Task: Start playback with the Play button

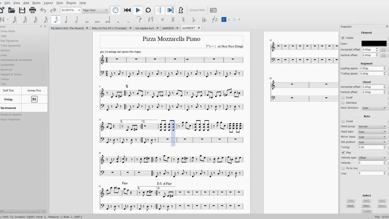Action: pyautogui.click(x=138, y=10)
